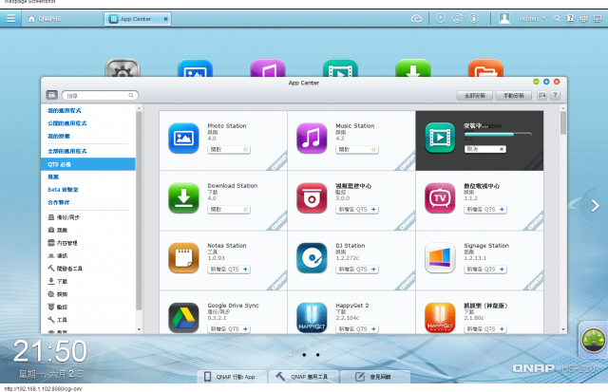This screenshot has height=392, width=608.
Task: Open App Center question mark help
Action: (x=555, y=95)
